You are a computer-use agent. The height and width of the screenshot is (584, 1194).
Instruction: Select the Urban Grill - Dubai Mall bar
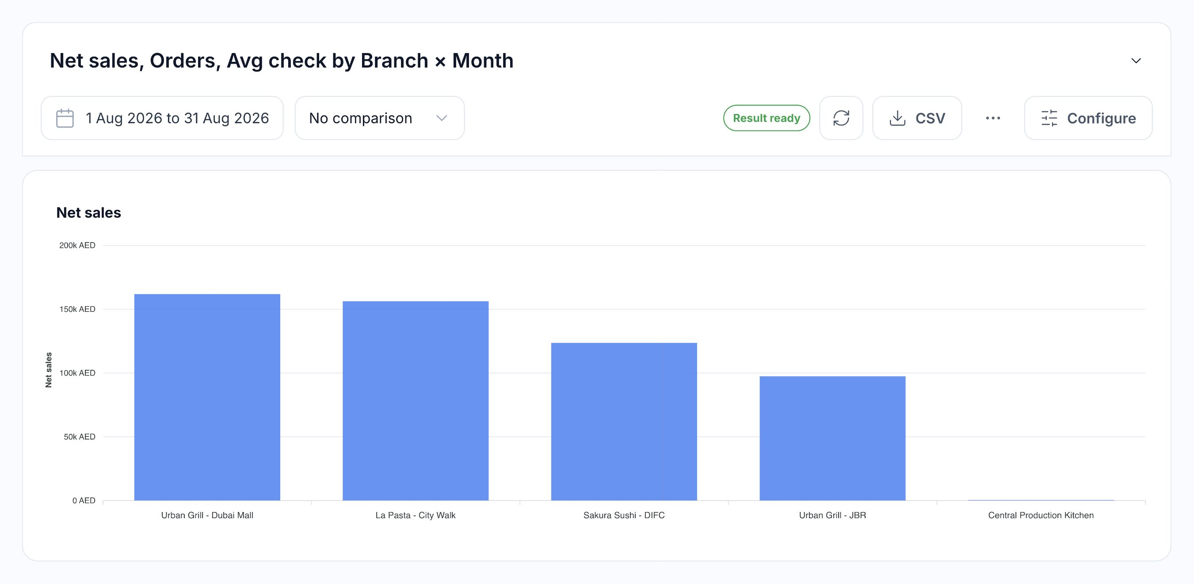tap(207, 398)
